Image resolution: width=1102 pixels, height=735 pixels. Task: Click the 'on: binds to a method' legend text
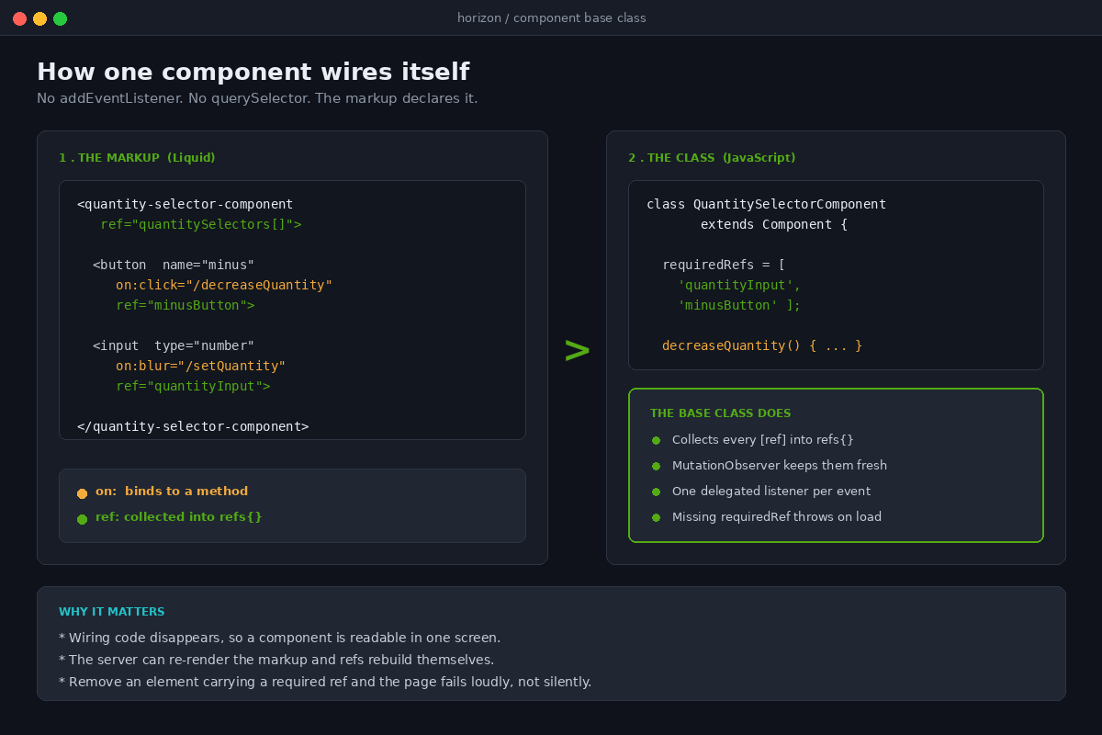coord(172,492)
